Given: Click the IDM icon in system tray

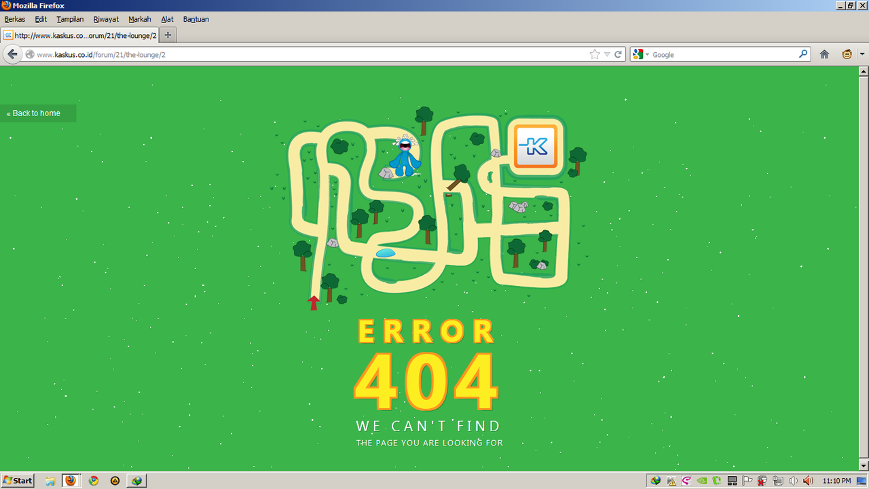Looking at the screenshot, I should pos(656,481).
